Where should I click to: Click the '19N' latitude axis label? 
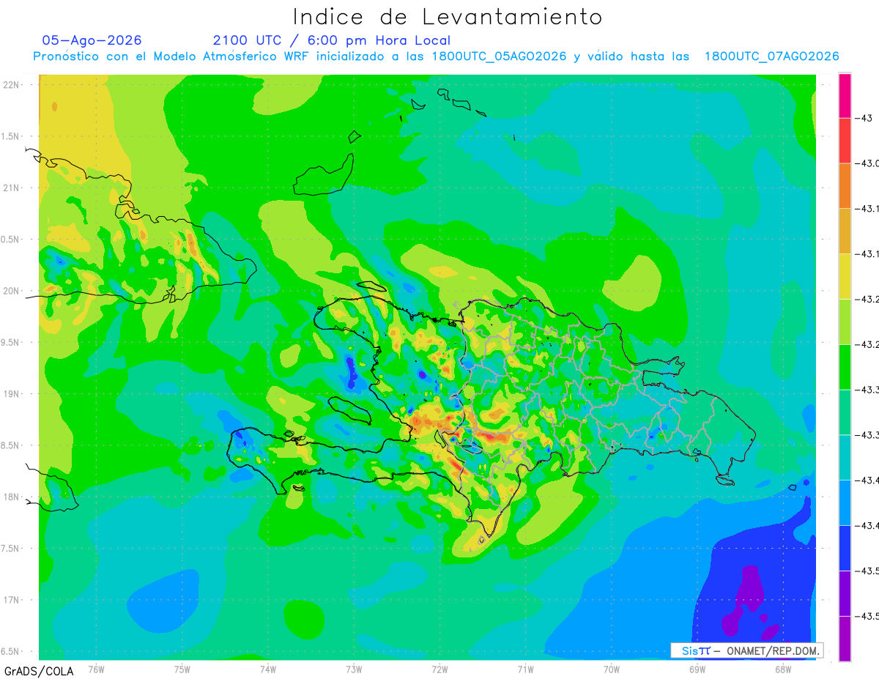tap(12, 394)
